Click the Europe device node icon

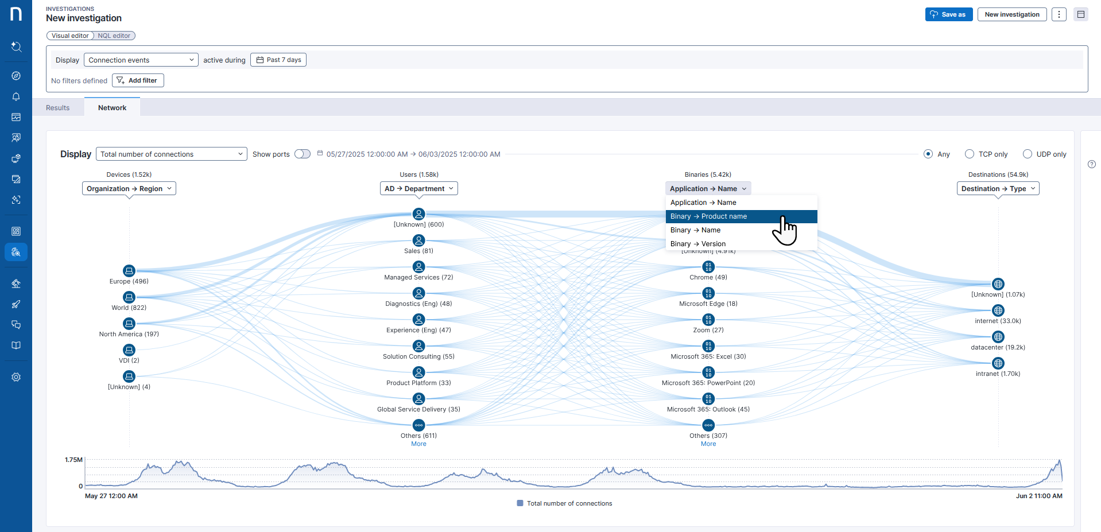click(x=129, y=271)
